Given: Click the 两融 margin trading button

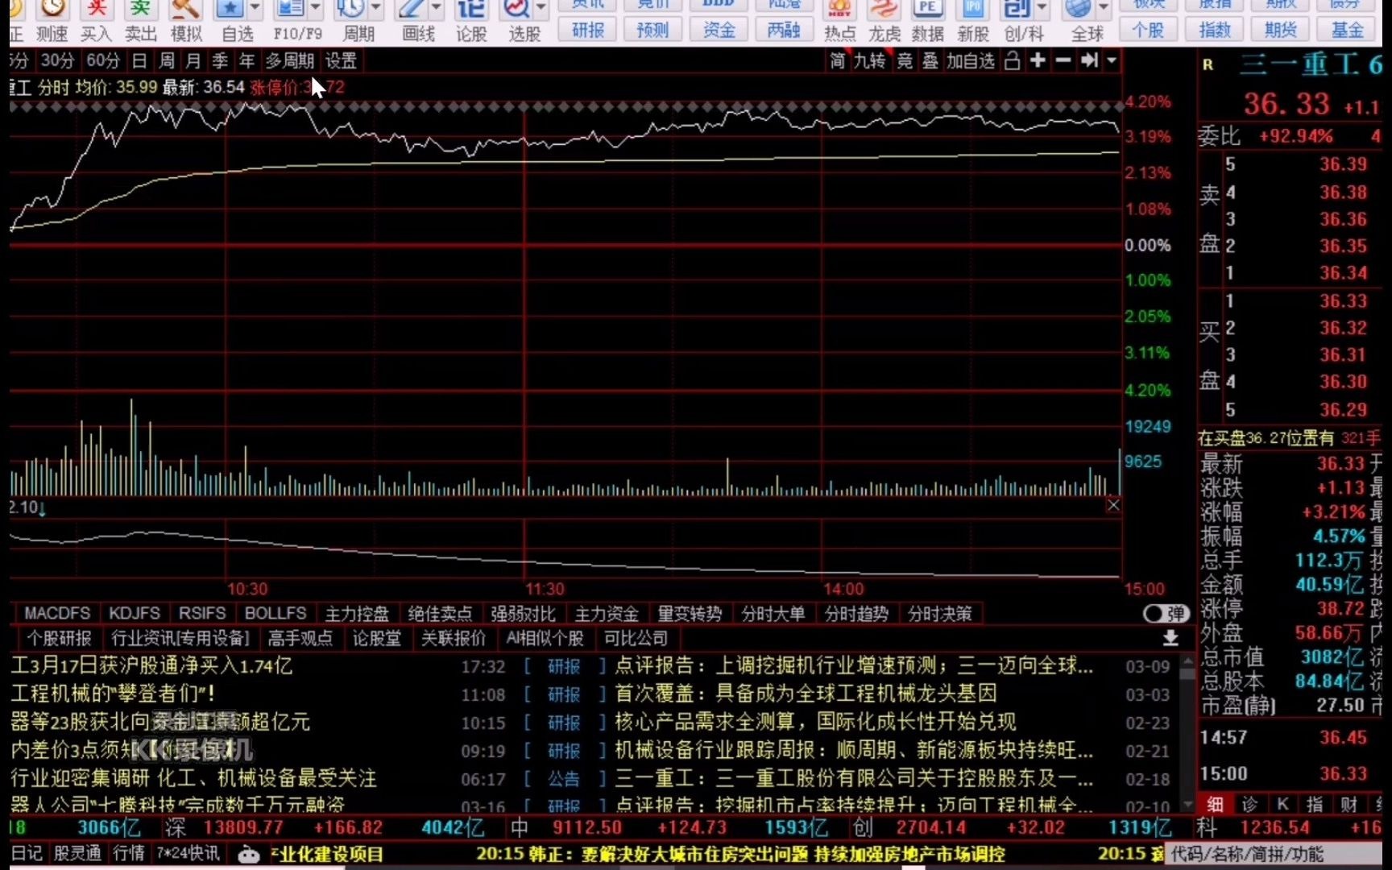Looking at the screenshot, I should point(784,30).
